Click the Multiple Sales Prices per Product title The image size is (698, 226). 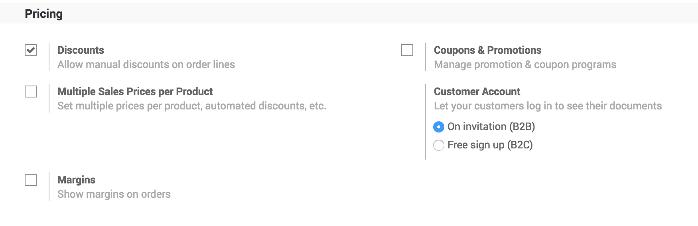(135, 92)
